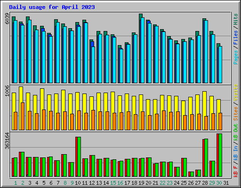Viewport: 241px width, 188px height.
Task: Click the 'KB Out' legend label
Action: 236,132
